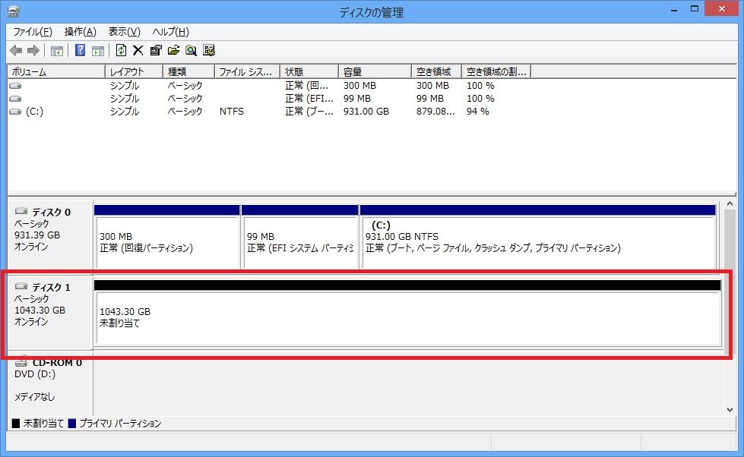Sort by the ボリューム column header
Image resolution: width=744 pixels, height=457 pixels.
pyautogui.click(x=56, y=71)
